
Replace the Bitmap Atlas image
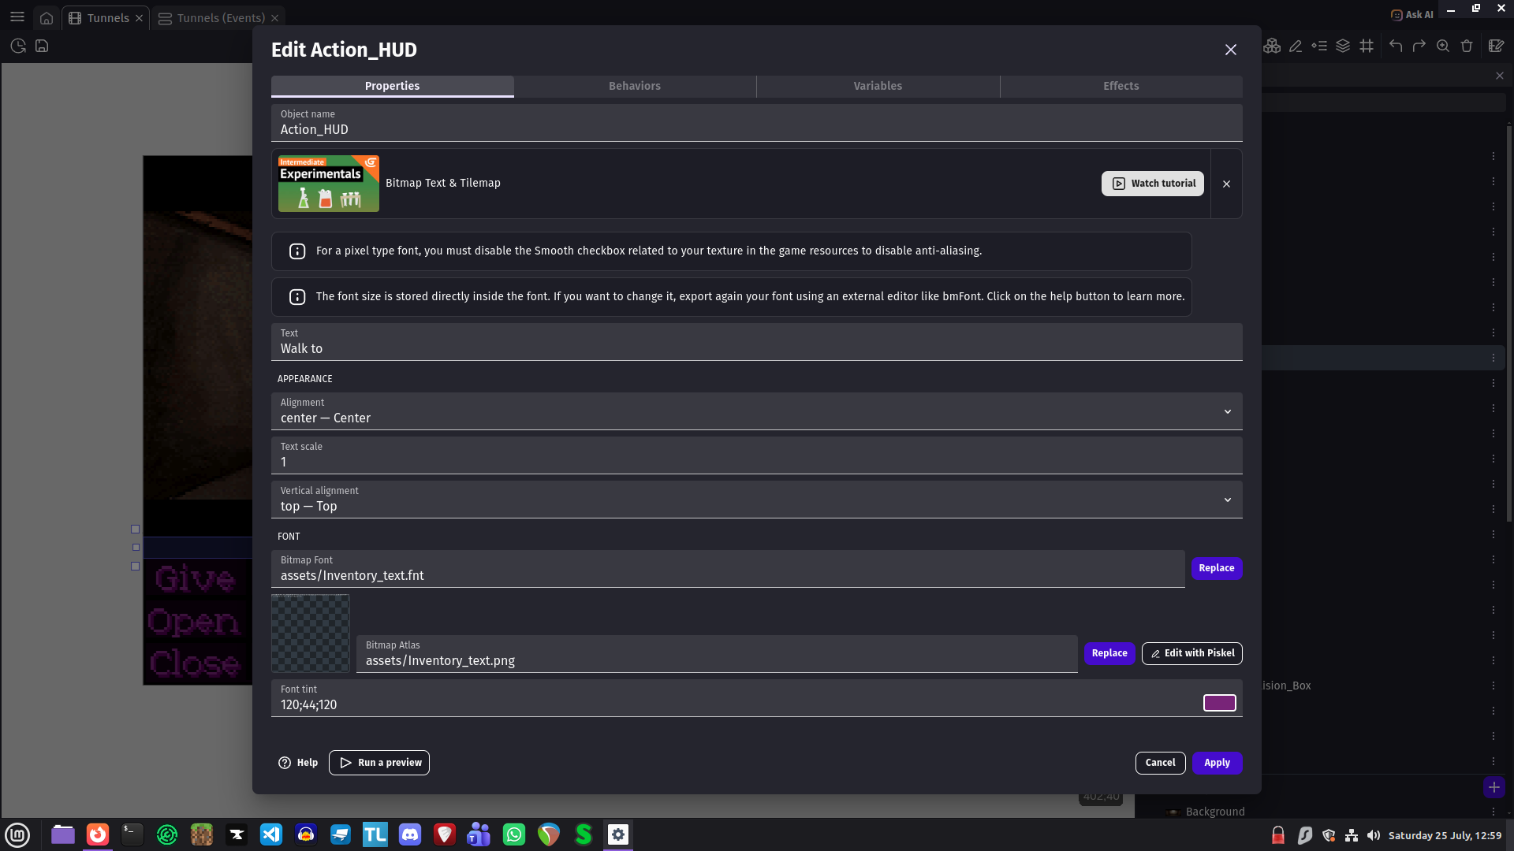click(1109, 653)
